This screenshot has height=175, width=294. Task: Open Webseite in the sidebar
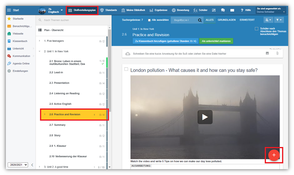[x=15, y=34]
